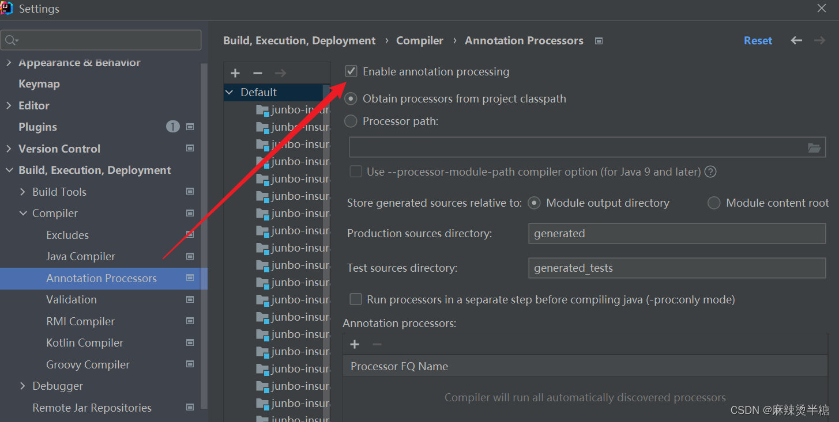Click the project settings icon on Compiler row

(190, 213)
